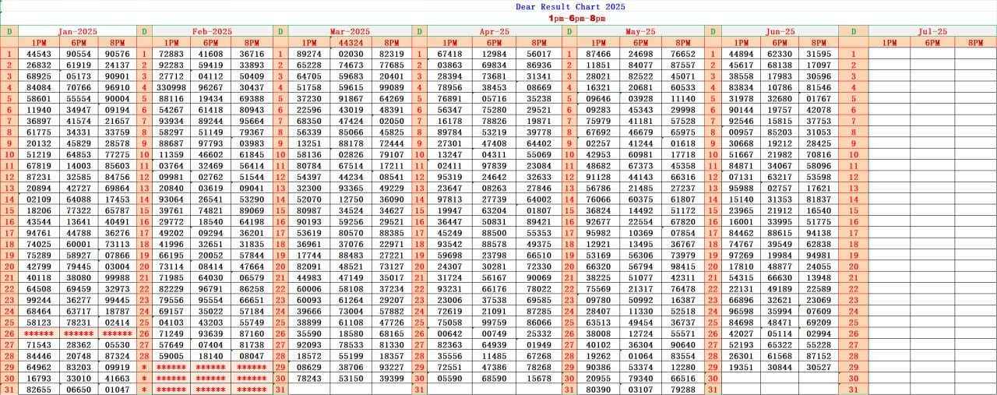Select the value 66630 in June row 21

780,277
